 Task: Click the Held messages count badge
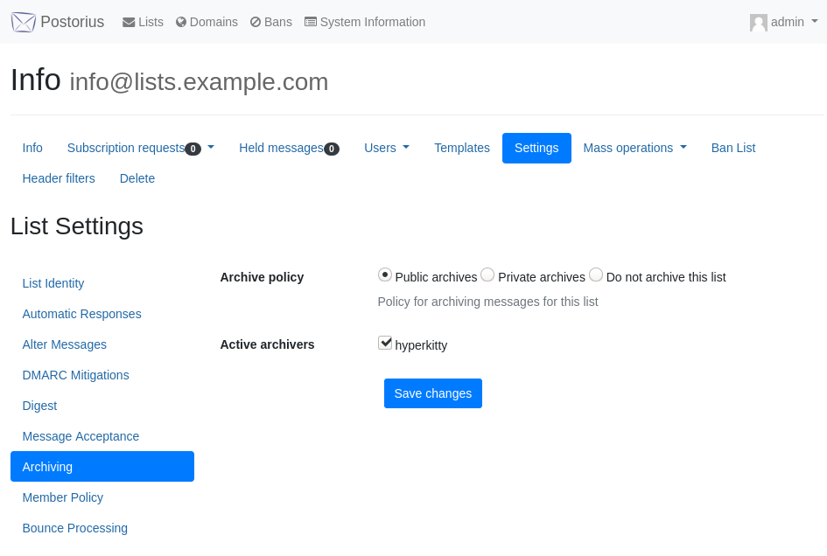331,149
